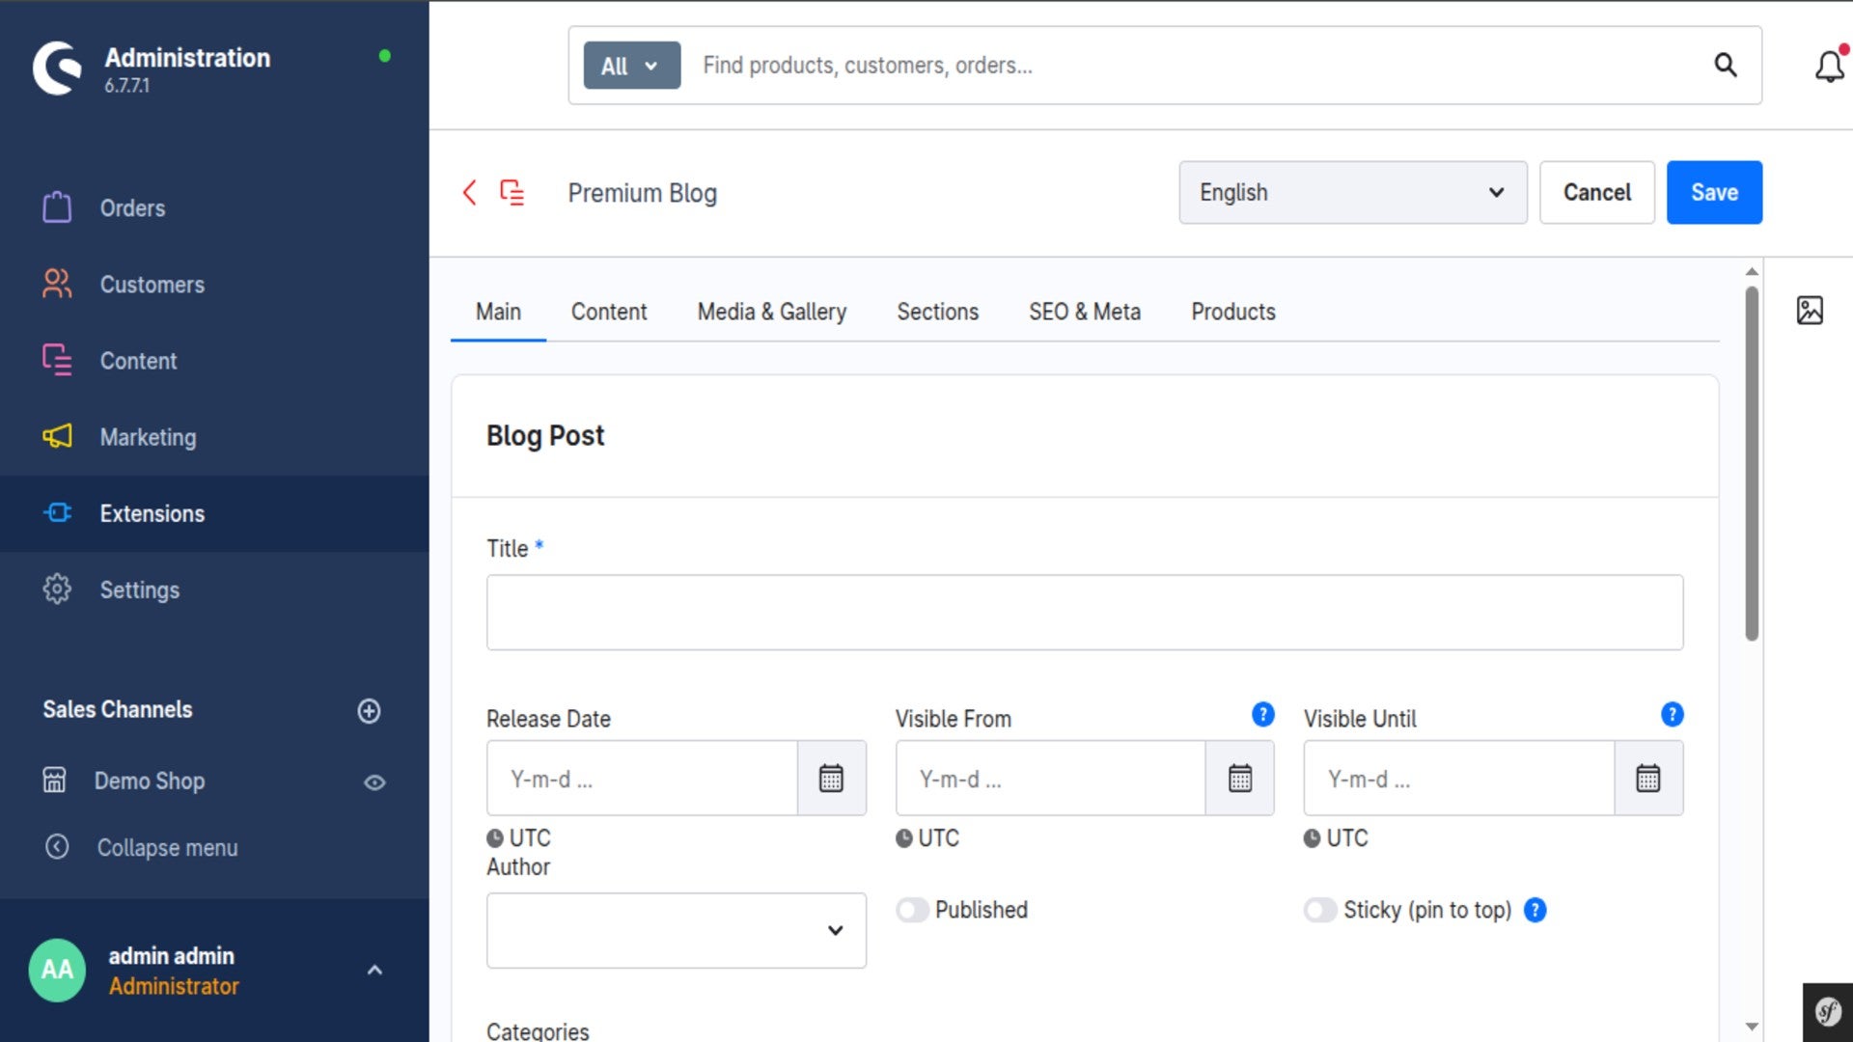Viewport: 1853px width, 1042px height.
Task: Cancel editing the blog post
Action: [x=1596, y=192]
